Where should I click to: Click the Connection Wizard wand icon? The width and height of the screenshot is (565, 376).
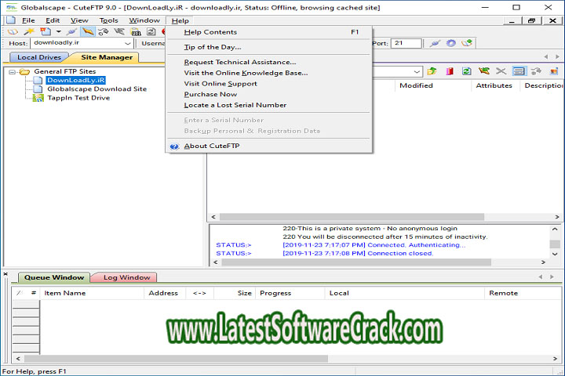tap(29, 32)
